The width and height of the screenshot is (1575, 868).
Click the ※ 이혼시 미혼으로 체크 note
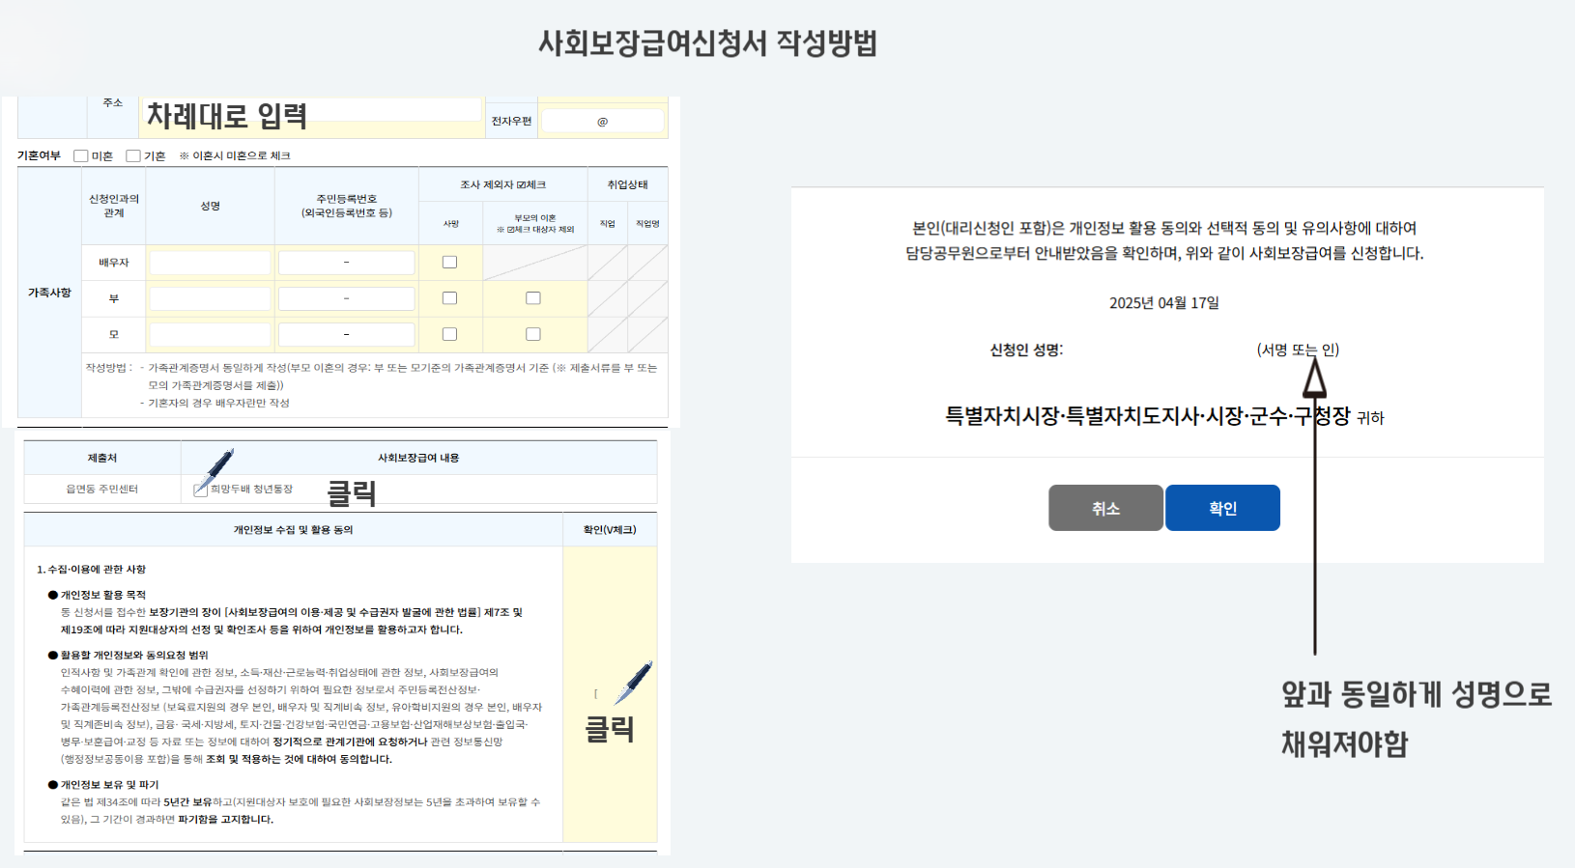(x=235, y=155)
